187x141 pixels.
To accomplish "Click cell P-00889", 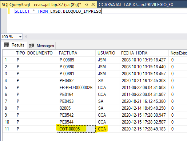I will [x=76, y=60].
